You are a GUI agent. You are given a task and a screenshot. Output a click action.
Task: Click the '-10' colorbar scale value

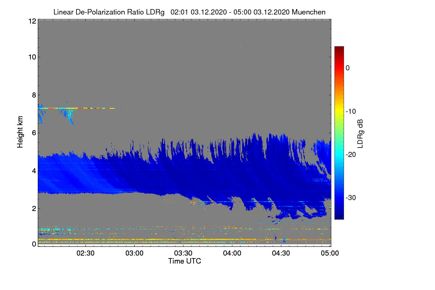(x=350, y=111)
